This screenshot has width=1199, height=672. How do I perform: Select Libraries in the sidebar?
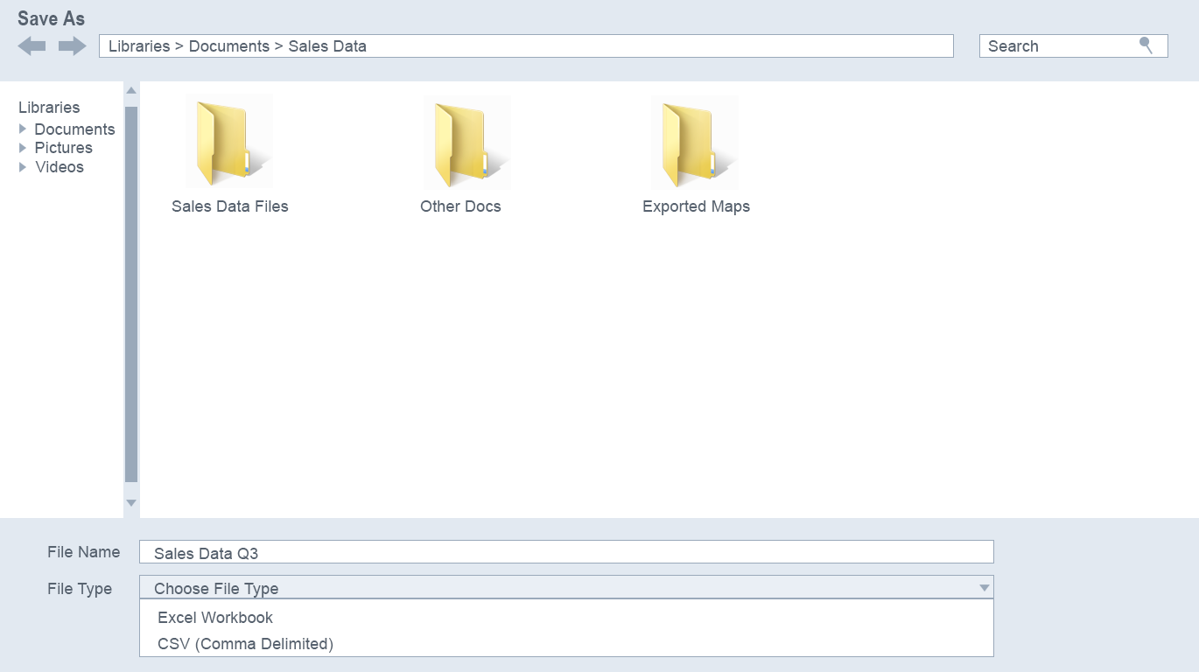pyautogui.click(x=49, y=108)
